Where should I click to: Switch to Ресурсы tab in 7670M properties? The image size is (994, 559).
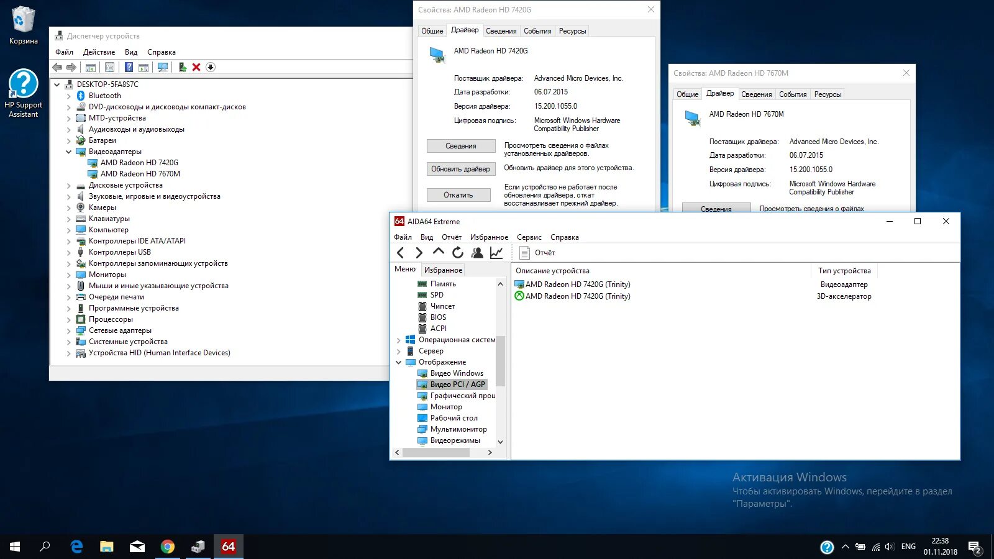[x=828, y=94]
